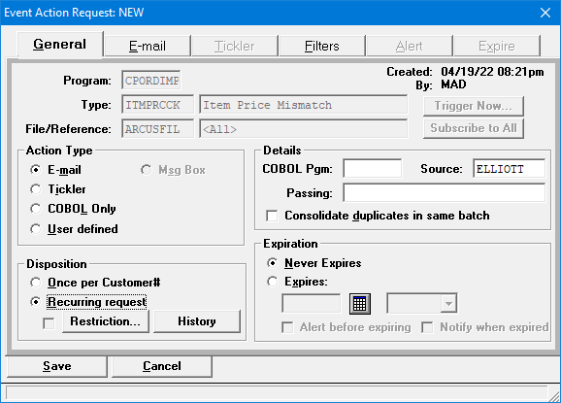Focus the COBOL Pgm input field
The width and height of the screenshot is (561, 403).
pos(372,169)
